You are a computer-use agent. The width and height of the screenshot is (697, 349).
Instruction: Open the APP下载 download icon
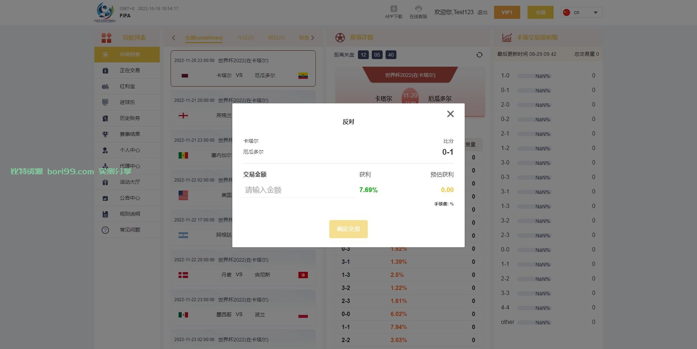pyautogui.click(x=394, y=9)
